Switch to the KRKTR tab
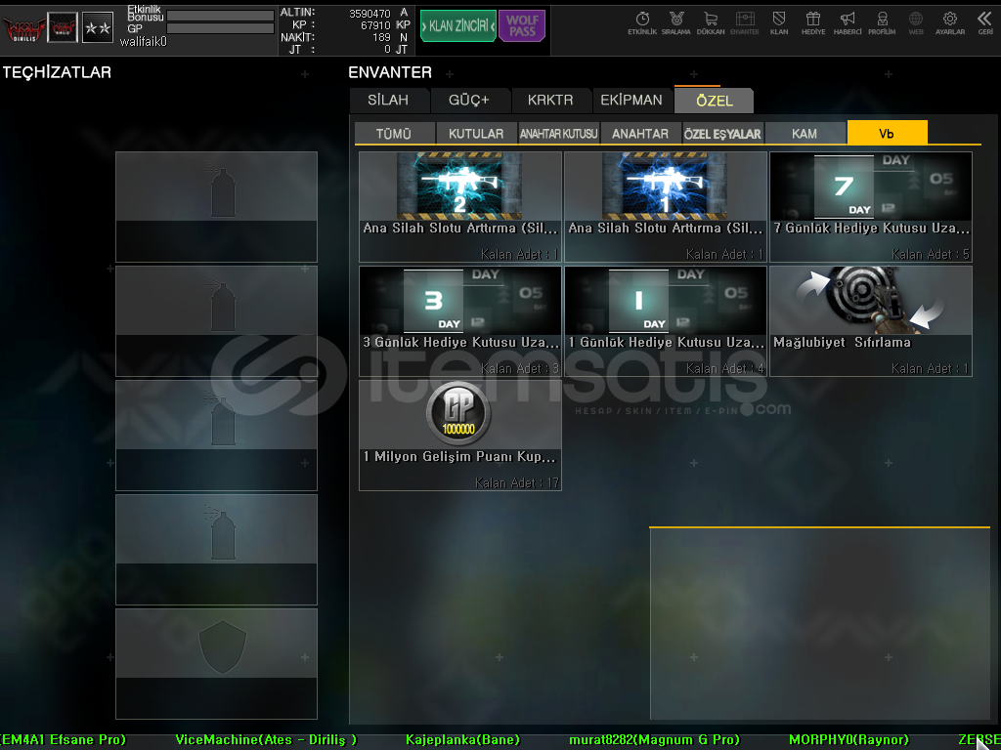Image resolution: width=1001 pixels, height=750 pixels. 550,101
